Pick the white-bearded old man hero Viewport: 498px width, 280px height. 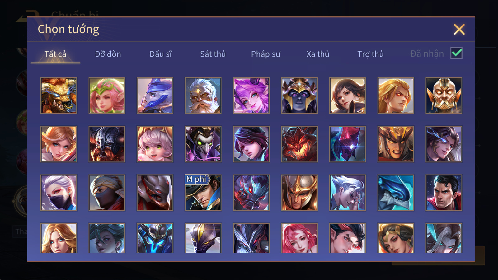pyautogui.click(x=203, y=96)
